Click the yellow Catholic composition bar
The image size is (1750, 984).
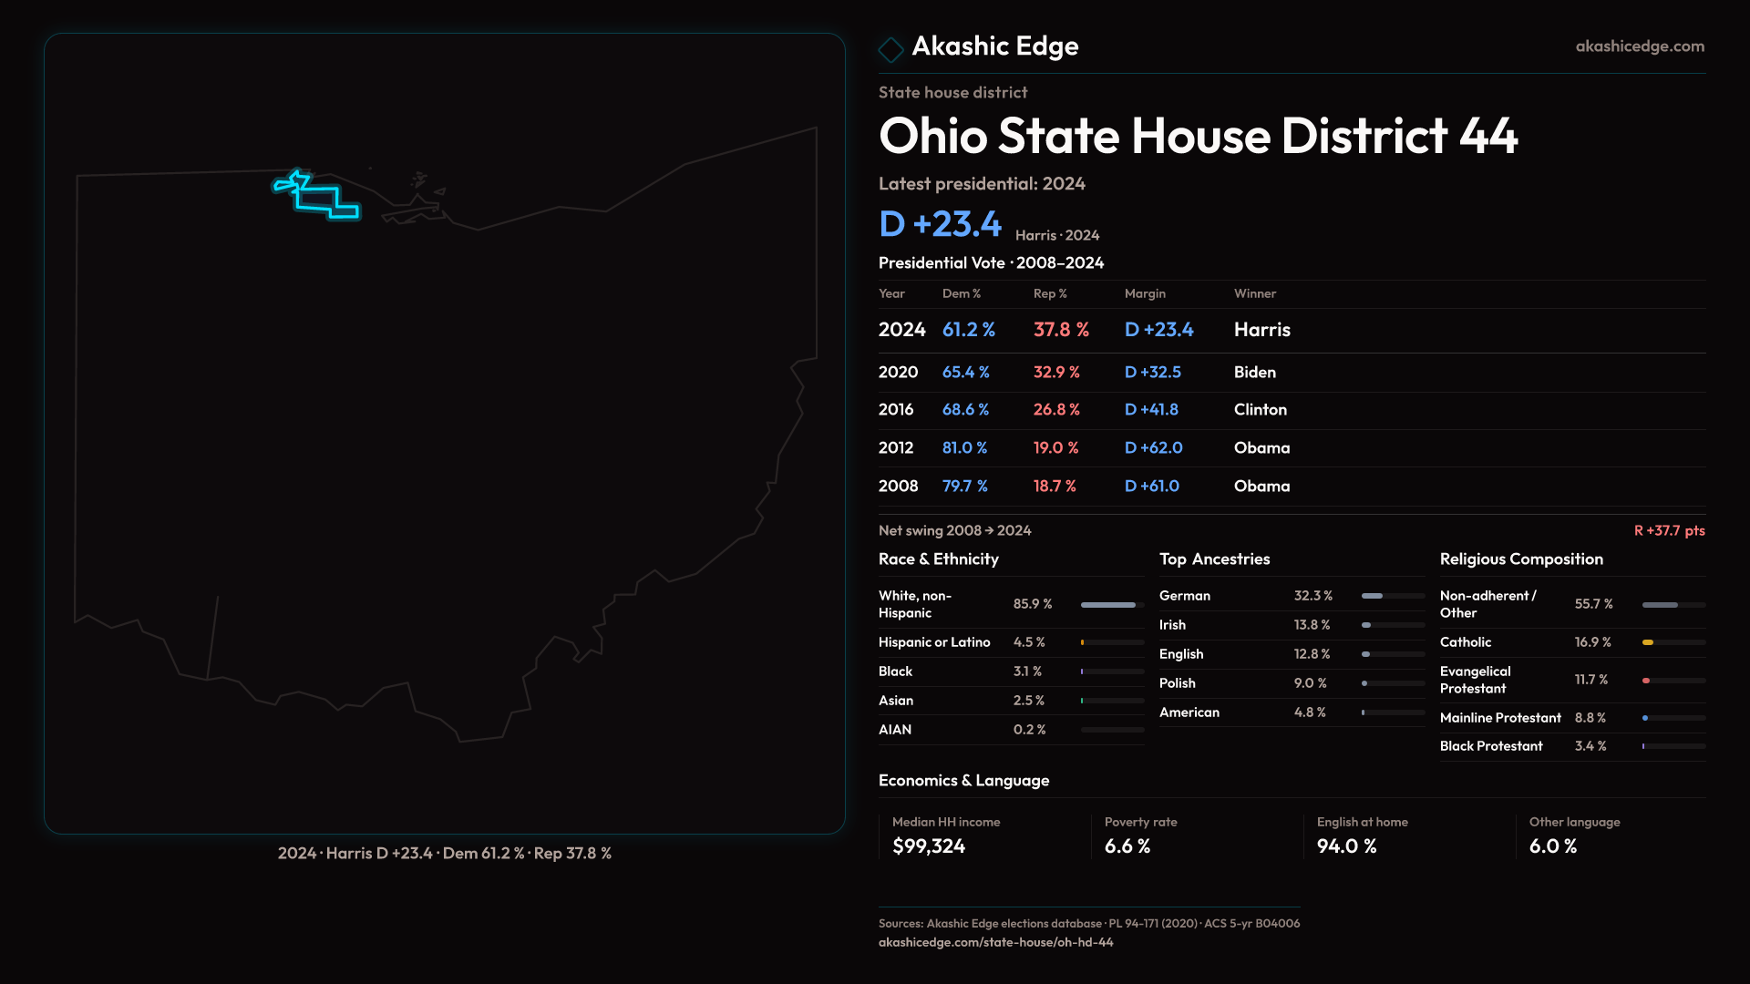pyautogui.click(x=1648, y=642)
